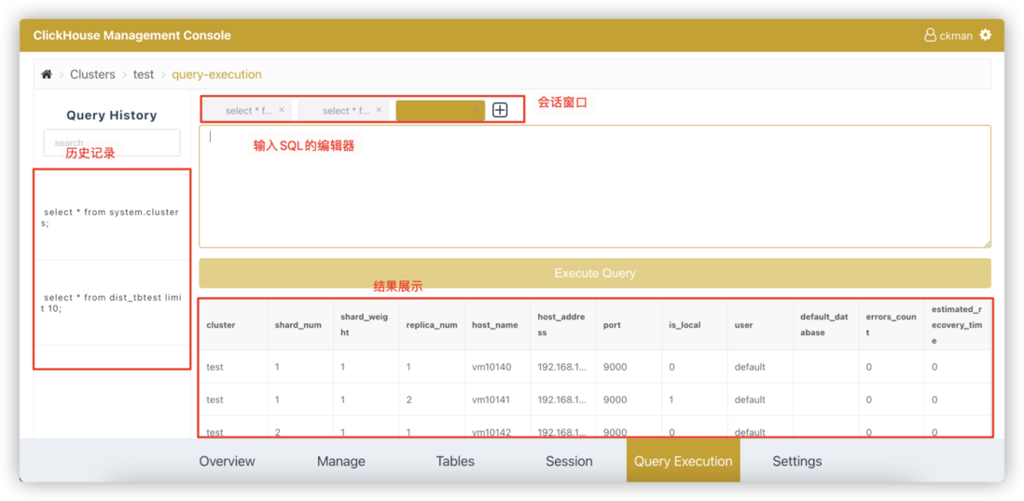This screenshot has height=501, width=1024.
Task: Add a new query session tab
Action: point(500,110)
